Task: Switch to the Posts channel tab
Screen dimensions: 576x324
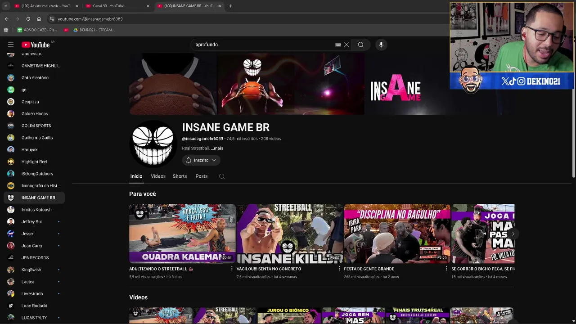Action: click(x=202, y=176)
